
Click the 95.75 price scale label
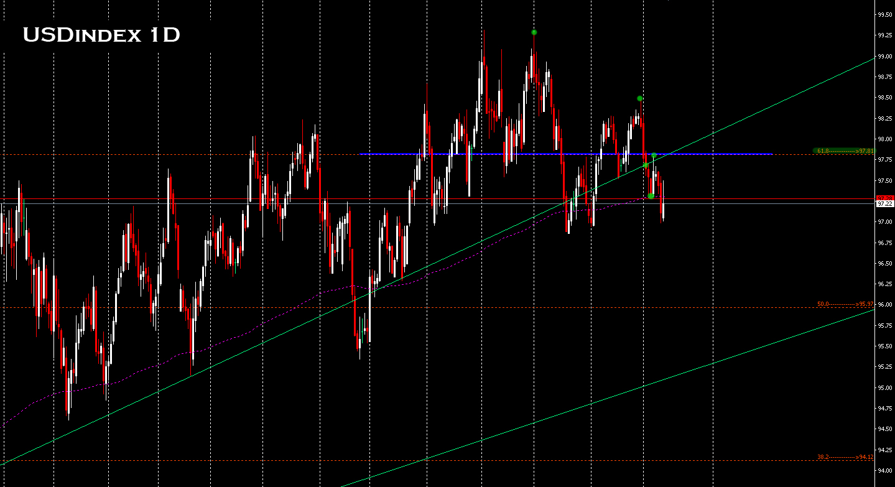[884, 325]
